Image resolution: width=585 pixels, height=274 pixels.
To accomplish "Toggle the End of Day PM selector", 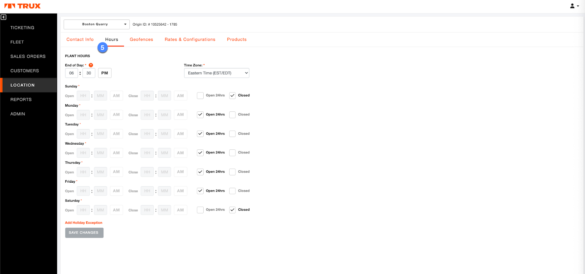I will [x=105, y=73].
